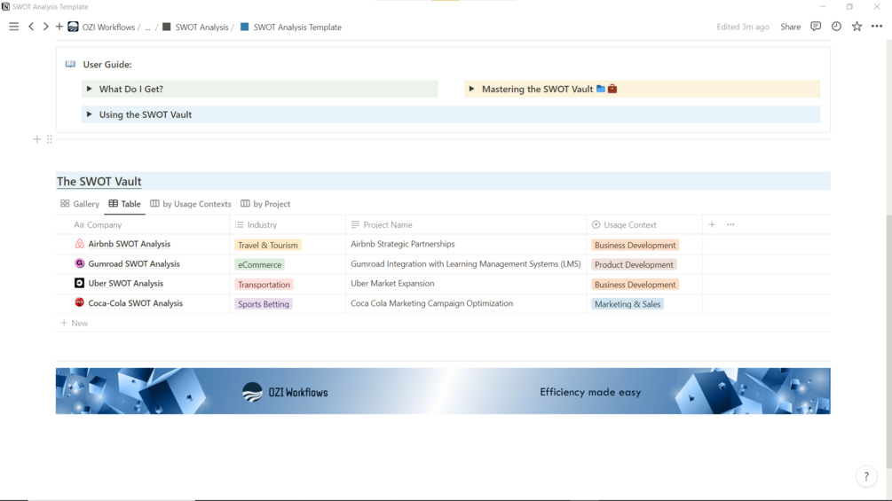Click the plus icon to add a block
The height and width of the screenshot is (501, 892).
(37, 139)
